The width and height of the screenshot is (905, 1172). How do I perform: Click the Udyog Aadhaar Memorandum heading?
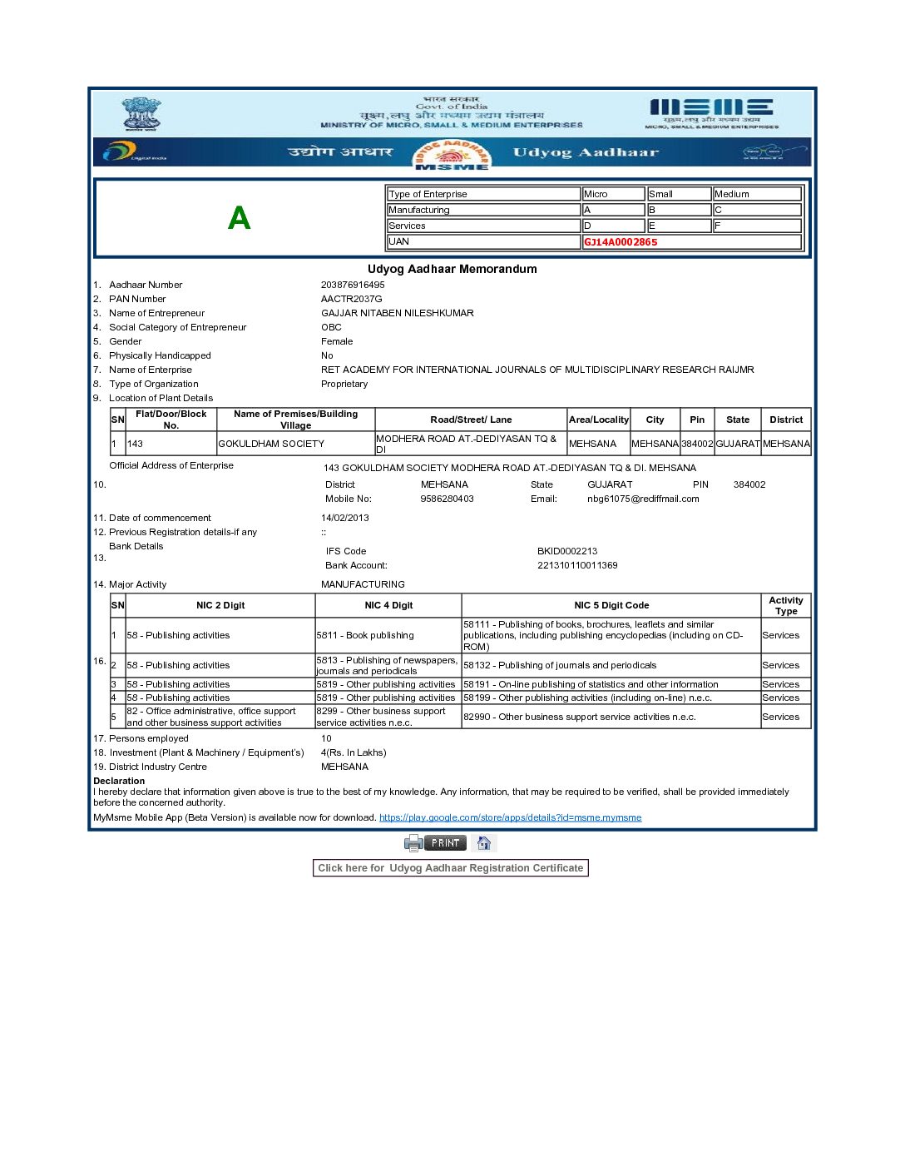tap(452, 269)
